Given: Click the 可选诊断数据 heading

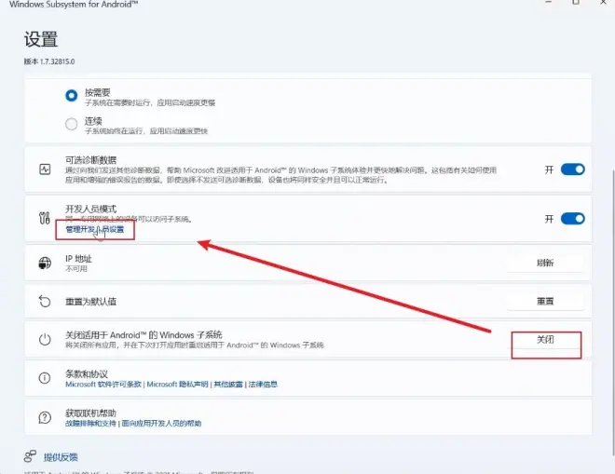Looking at the screenshot, I should point(90,160).
